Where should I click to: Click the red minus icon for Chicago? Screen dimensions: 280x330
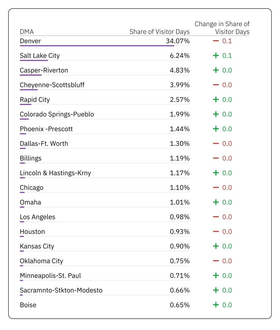(216, 188)
